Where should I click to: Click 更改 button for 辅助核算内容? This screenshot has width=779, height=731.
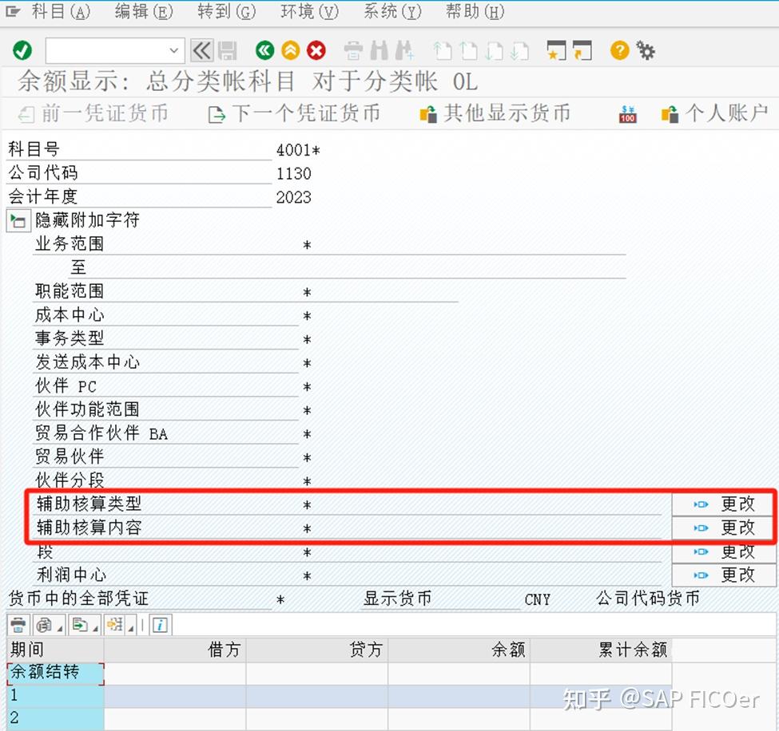[x=723, y=528]
